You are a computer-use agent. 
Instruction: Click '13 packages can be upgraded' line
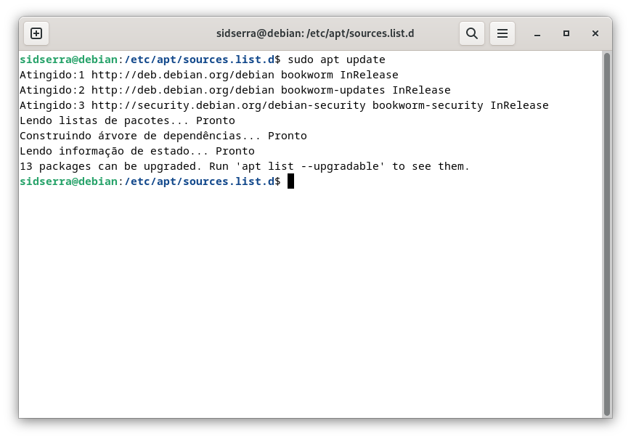245,166
